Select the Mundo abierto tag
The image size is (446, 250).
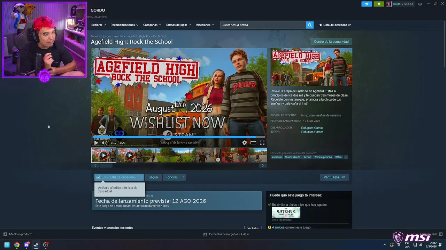(x=292, y=157)
